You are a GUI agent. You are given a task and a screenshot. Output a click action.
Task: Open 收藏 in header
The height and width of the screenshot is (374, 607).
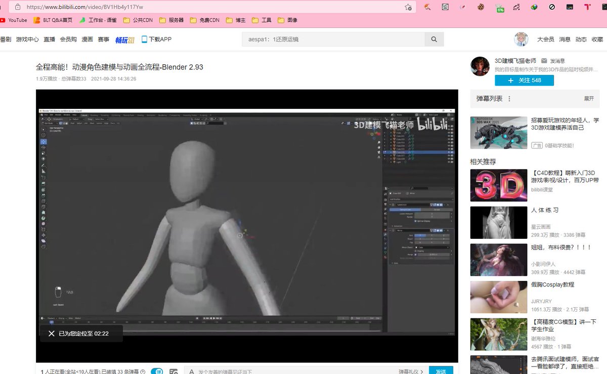[597, 39]
